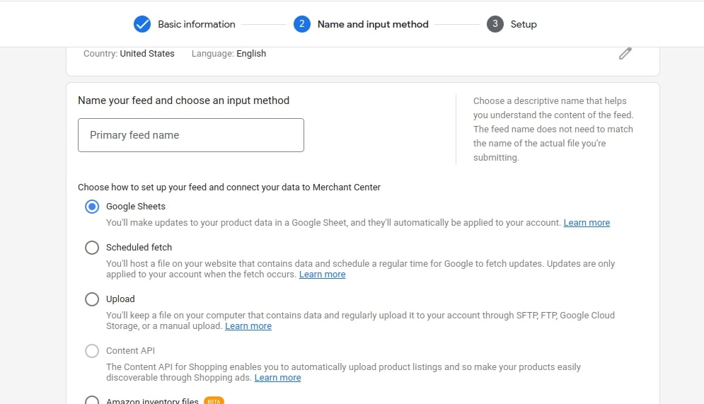Click the step 2 circle icon
704x404 pixels.
point(301,24)
